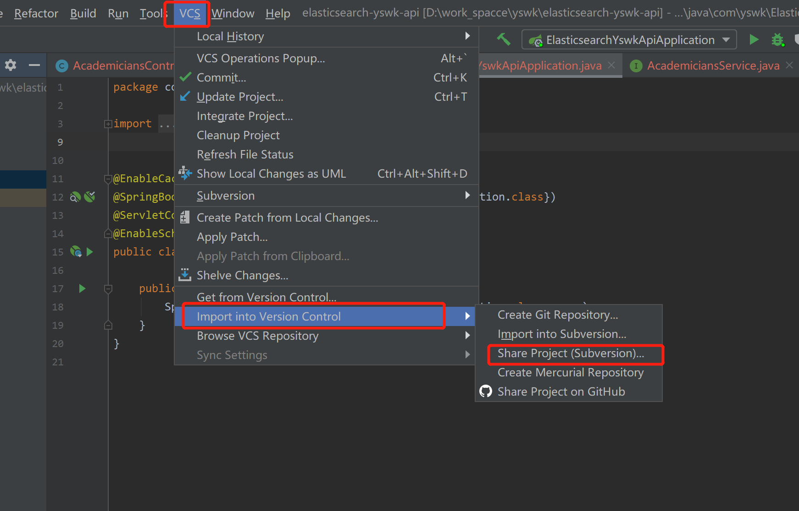Collapse the method body fold on line 17

(x=108, y=288)
